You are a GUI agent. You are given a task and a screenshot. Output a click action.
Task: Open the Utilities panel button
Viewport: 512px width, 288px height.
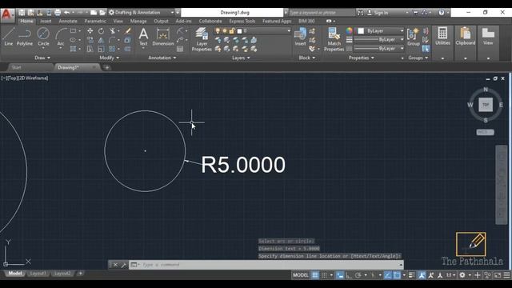[x=442, y=37]
